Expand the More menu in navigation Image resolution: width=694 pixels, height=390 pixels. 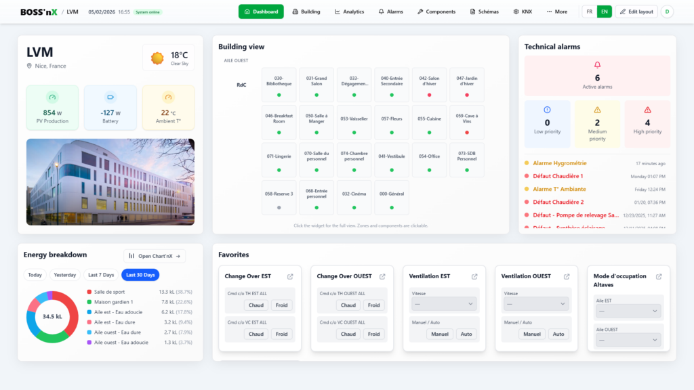[x=556, y=12]
